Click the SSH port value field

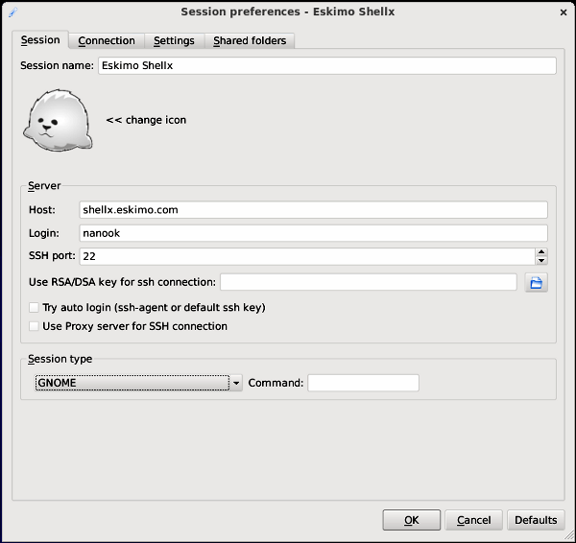click(307, 256)
